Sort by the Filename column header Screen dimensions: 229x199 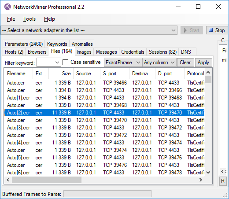tap(18, 74)
